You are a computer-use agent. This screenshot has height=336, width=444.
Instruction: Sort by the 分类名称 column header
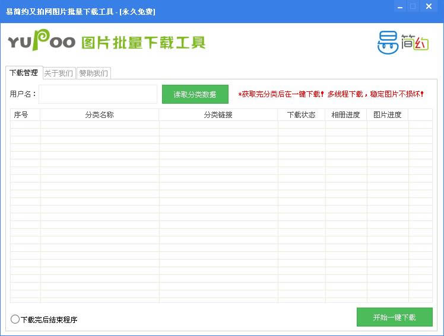click(x=99, y=115)
